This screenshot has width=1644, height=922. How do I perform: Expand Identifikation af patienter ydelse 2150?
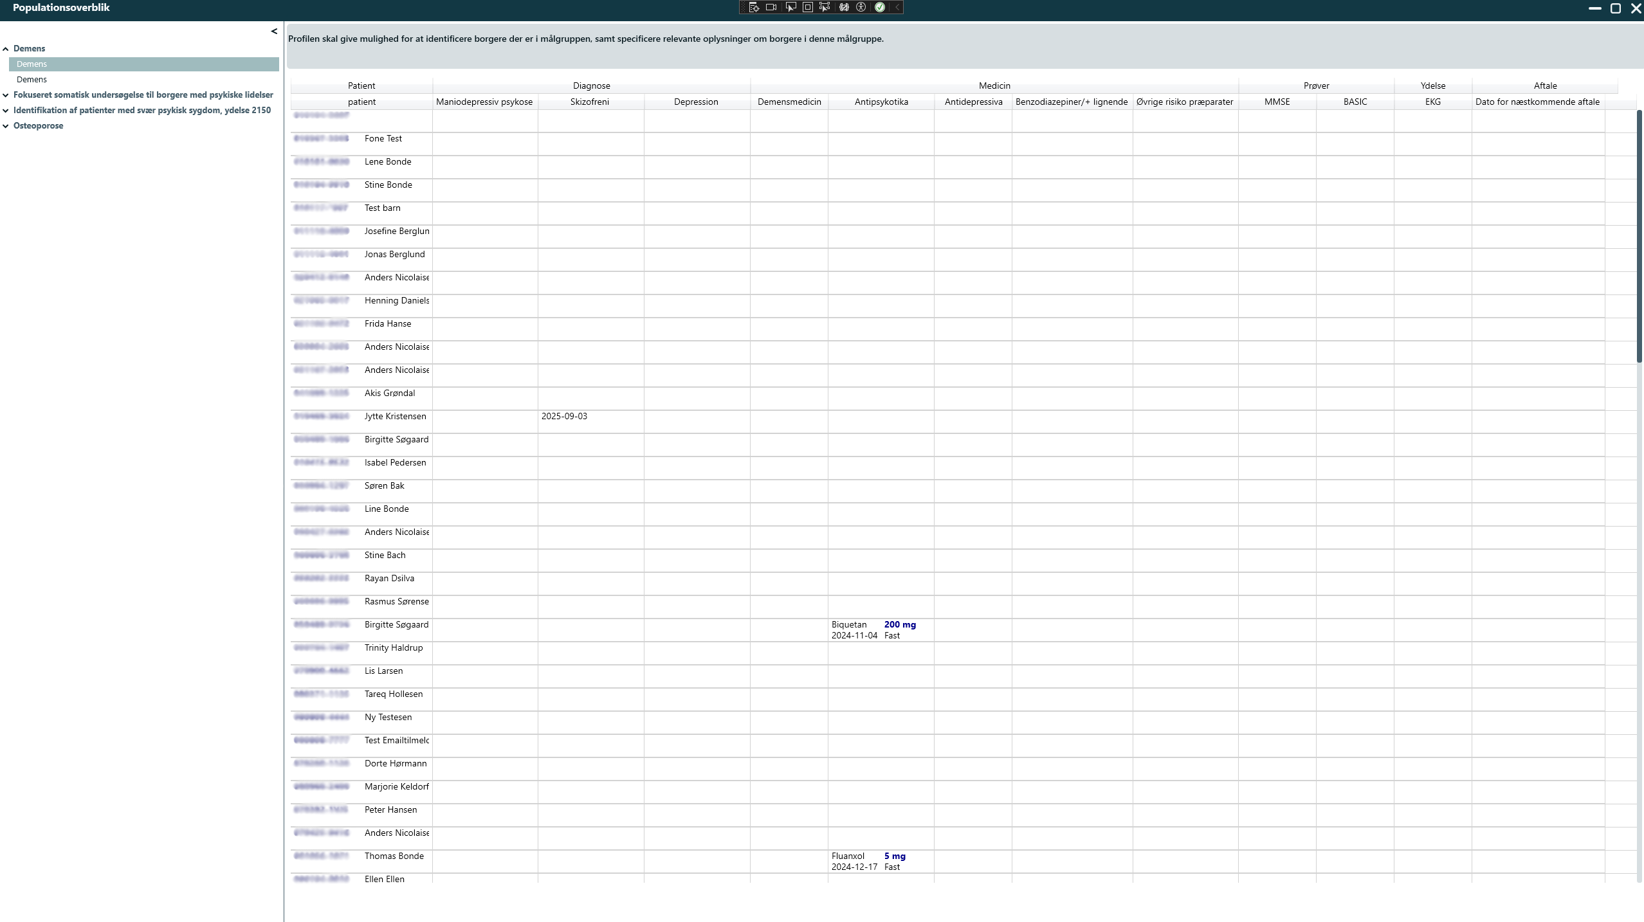click(6, 111)
